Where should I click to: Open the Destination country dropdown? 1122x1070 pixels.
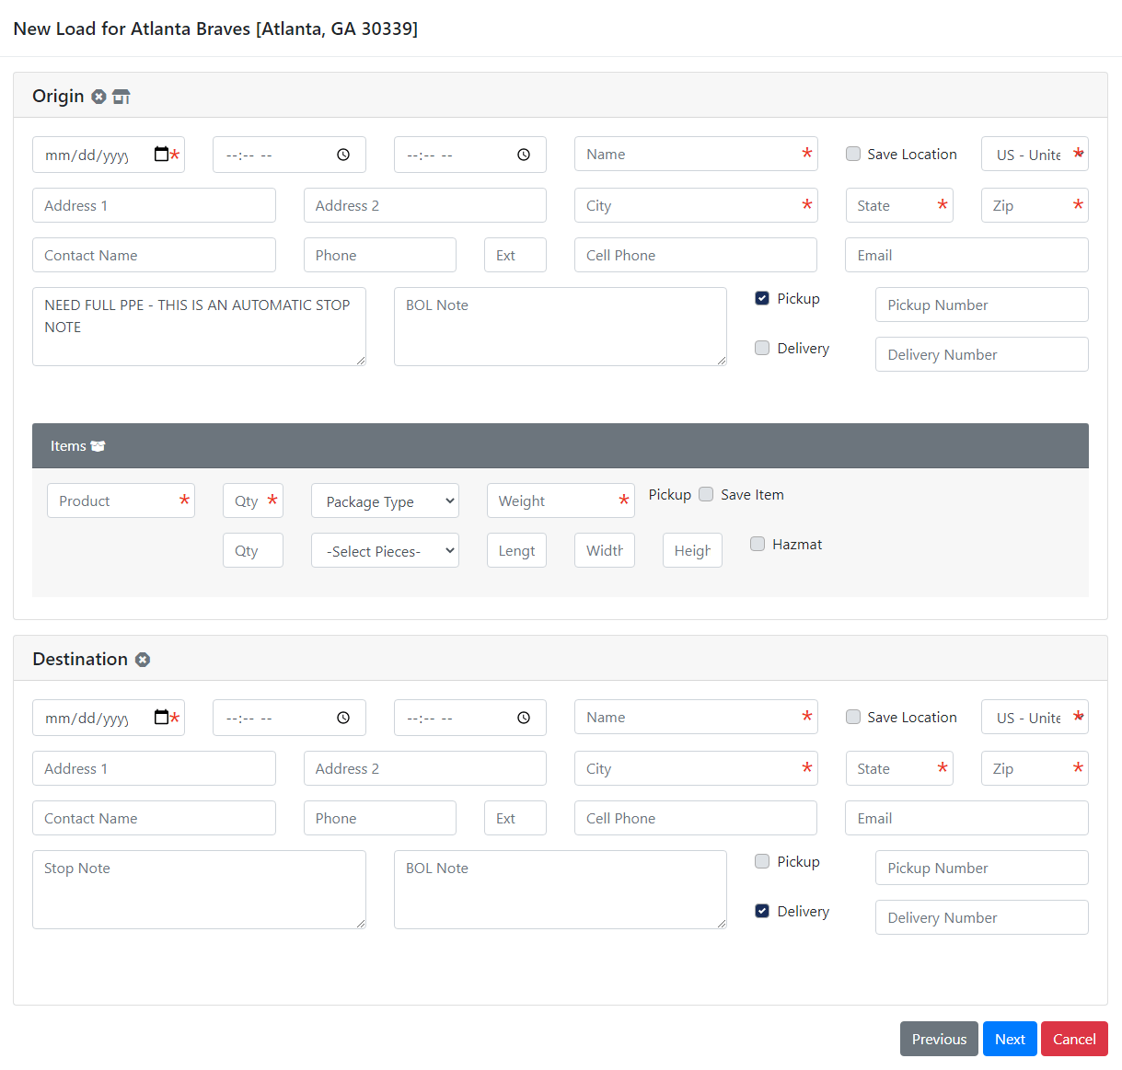pyautogui.click(x=1035, y=718)
